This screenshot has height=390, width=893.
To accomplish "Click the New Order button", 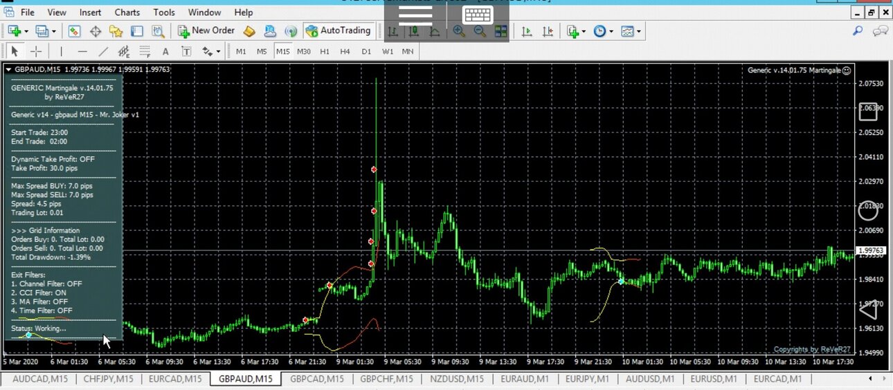I will coord(207,30).
